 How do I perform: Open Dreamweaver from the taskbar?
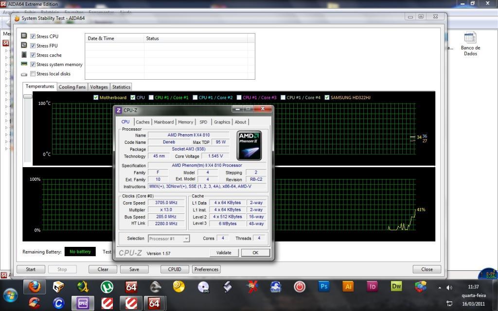click(396, 286)
